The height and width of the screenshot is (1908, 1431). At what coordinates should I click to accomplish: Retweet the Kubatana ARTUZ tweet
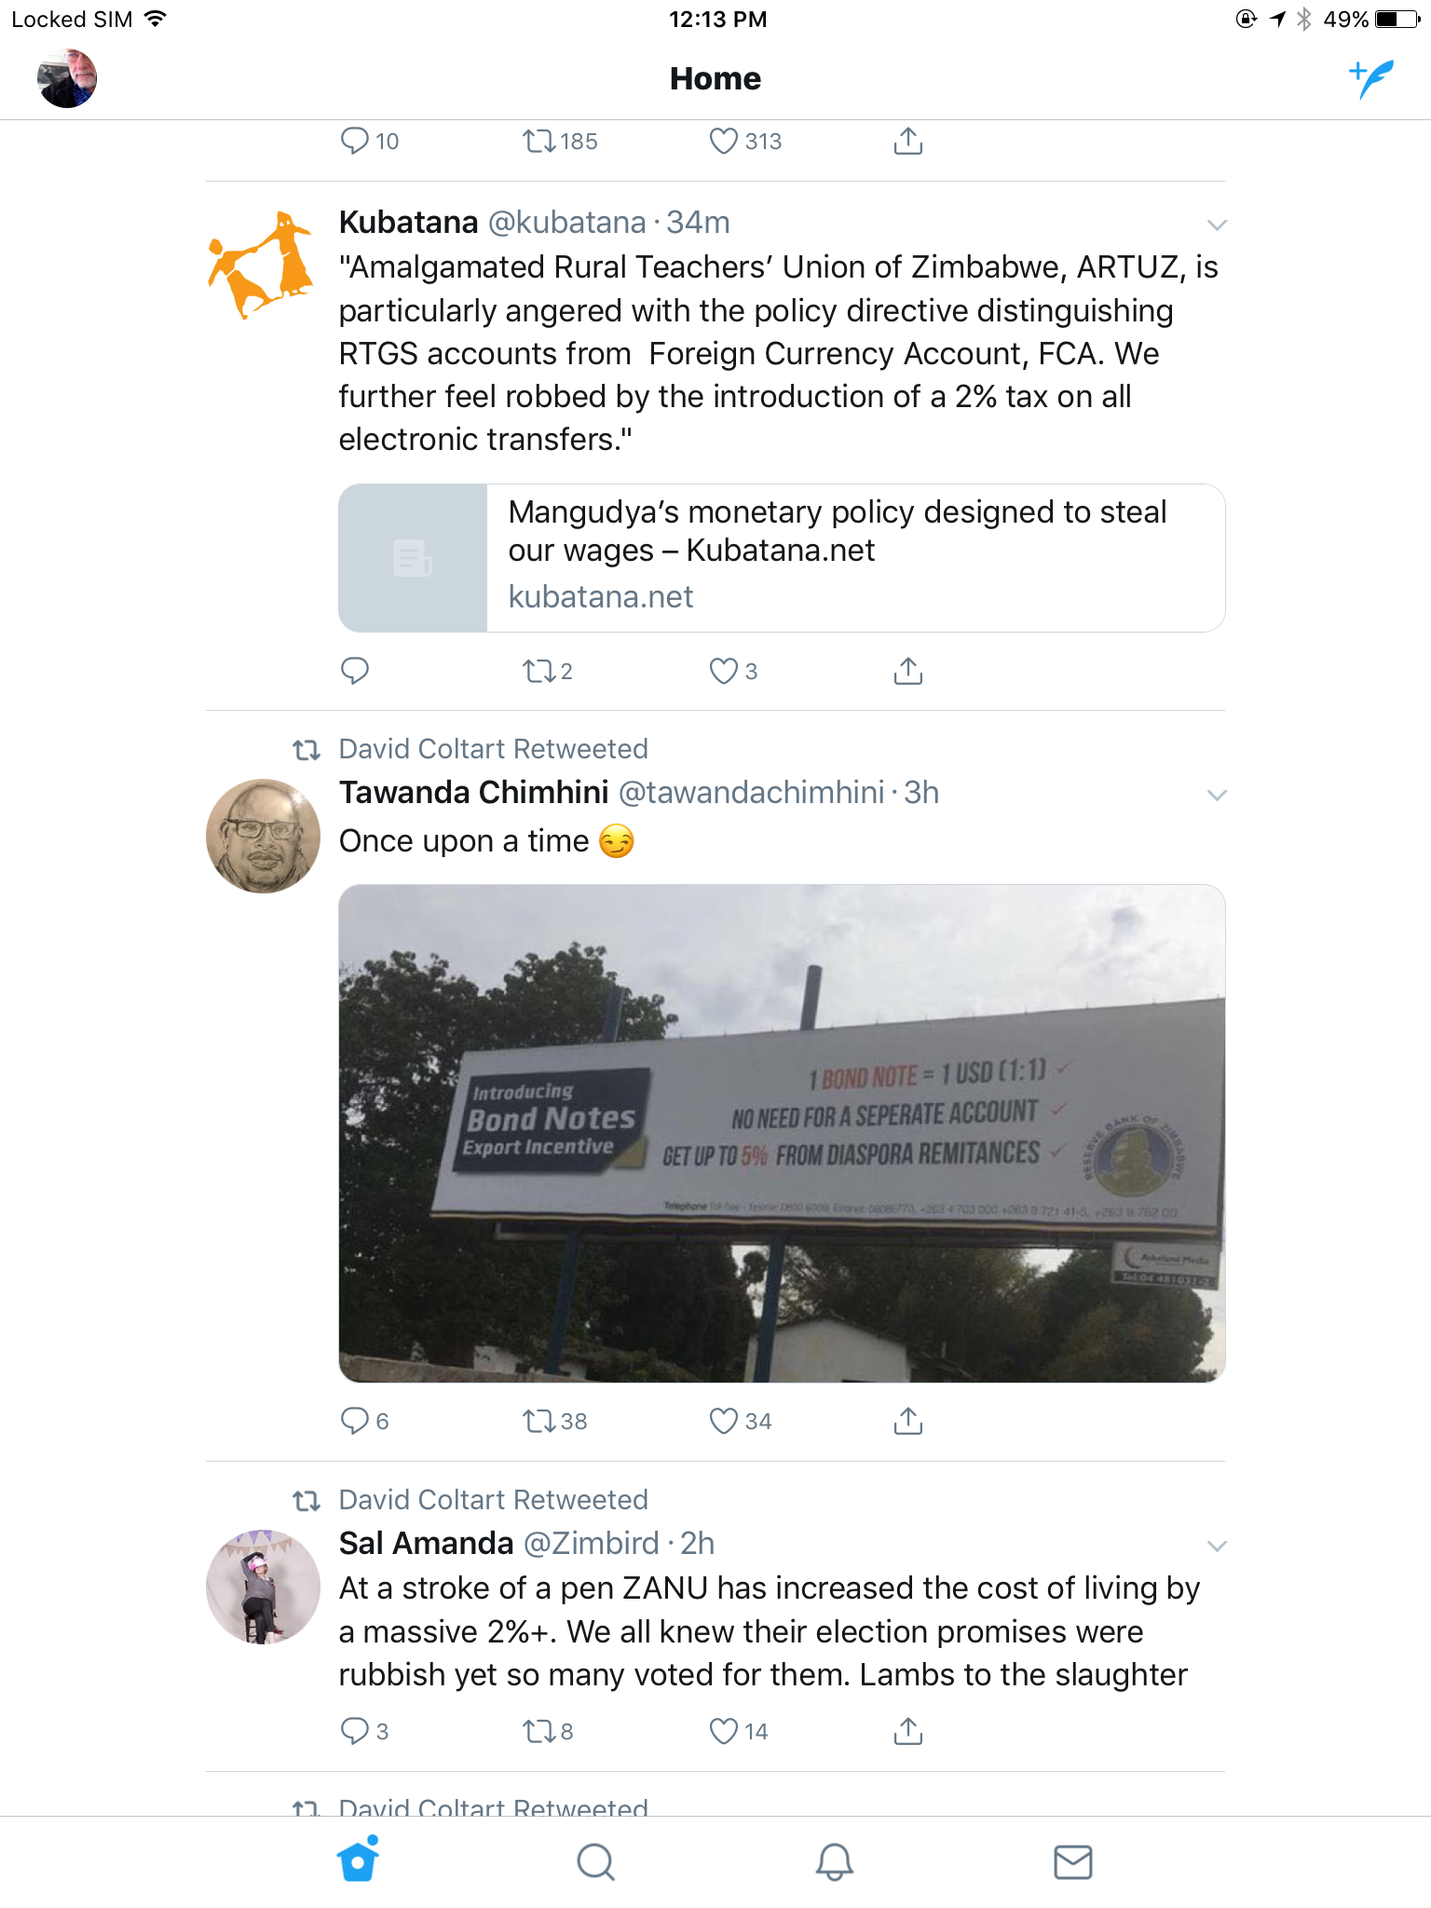coord(548,671)
